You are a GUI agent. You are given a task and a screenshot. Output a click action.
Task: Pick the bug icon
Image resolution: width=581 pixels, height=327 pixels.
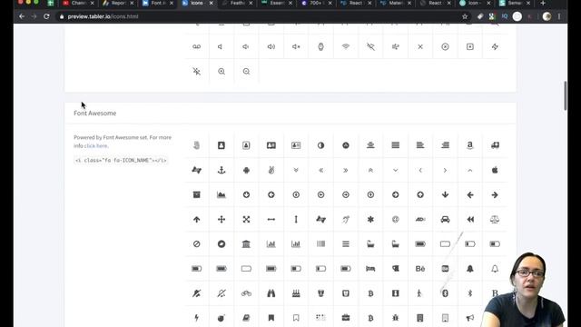[x=396, y=318]
